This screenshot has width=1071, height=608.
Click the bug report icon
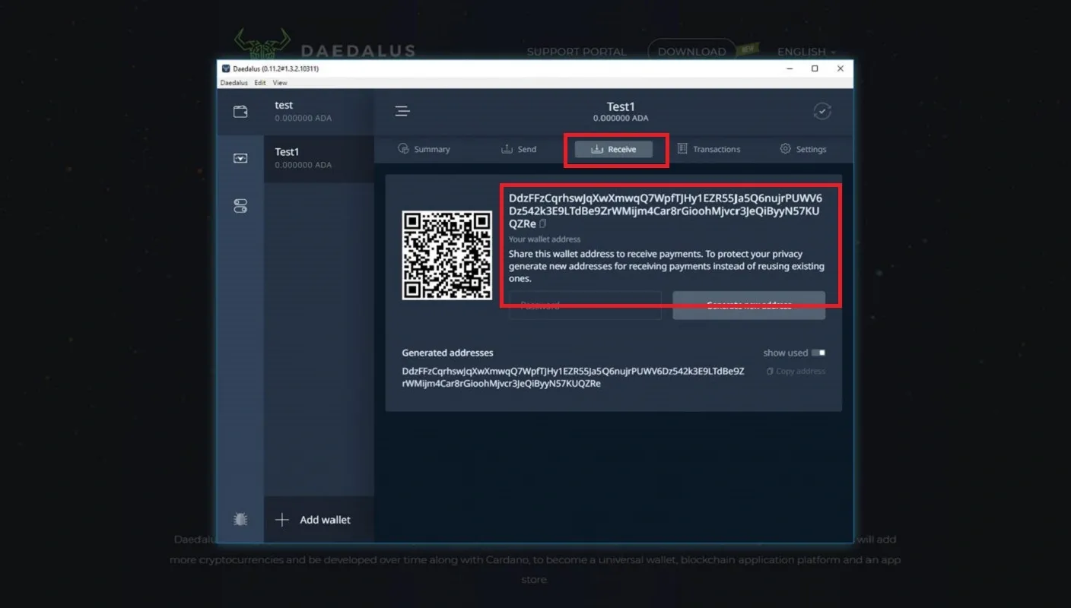(240, 520)
